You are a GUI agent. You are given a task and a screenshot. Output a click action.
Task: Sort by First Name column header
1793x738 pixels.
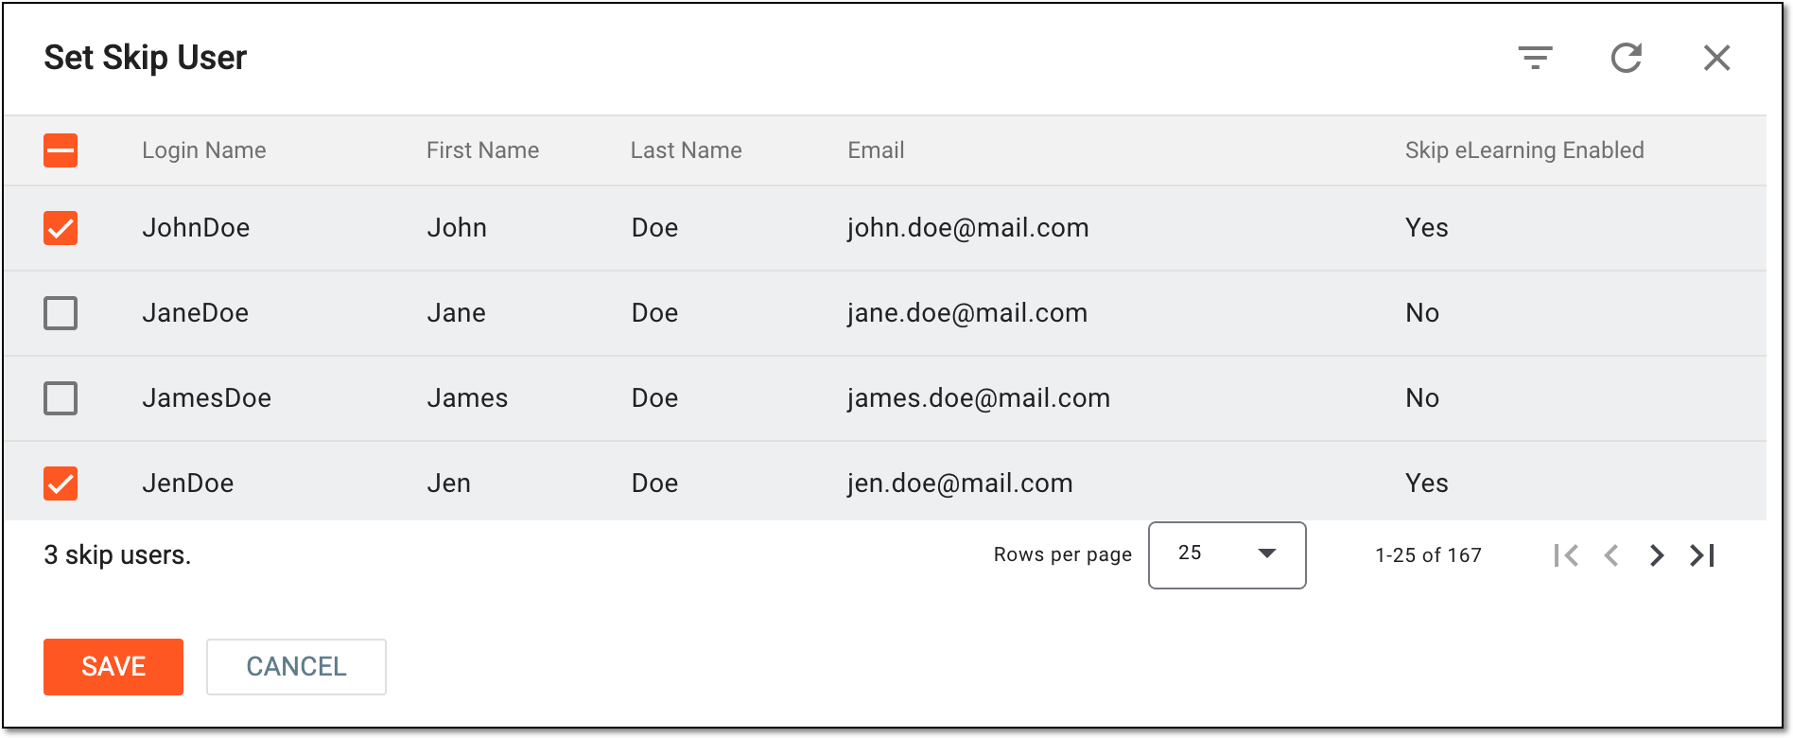click(482, 150)
